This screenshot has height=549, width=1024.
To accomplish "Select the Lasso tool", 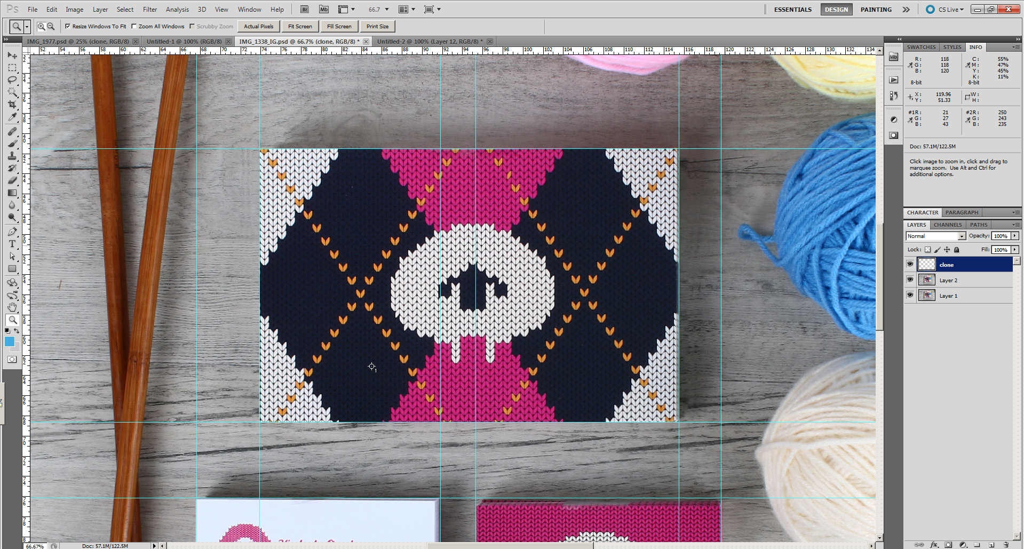I will click(x=12, y=80).
